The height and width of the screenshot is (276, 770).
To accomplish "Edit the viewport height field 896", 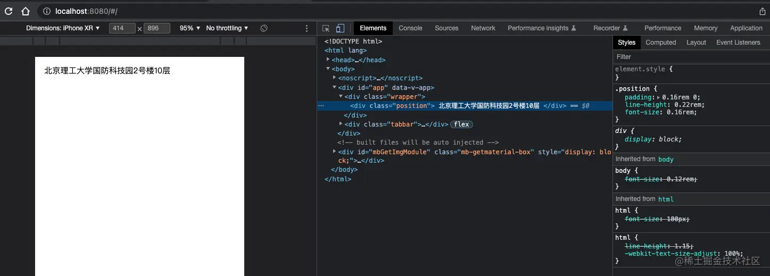I will (156, 28).
